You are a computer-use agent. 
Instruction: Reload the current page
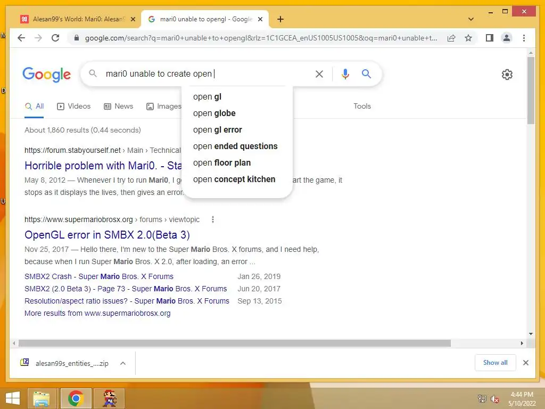(55, 38)
